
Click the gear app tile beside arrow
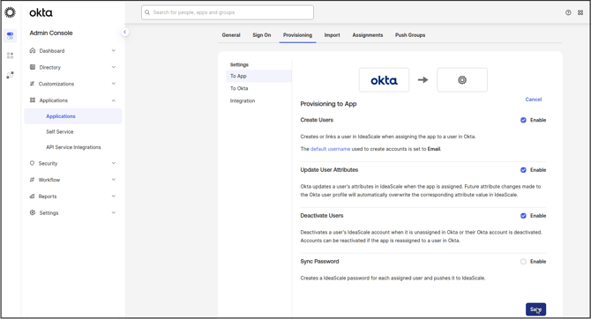[x=462, y=80]
